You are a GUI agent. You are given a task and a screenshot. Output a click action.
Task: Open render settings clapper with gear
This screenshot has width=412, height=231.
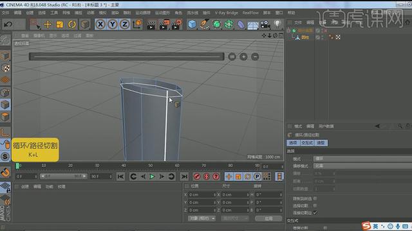(176, 24)
